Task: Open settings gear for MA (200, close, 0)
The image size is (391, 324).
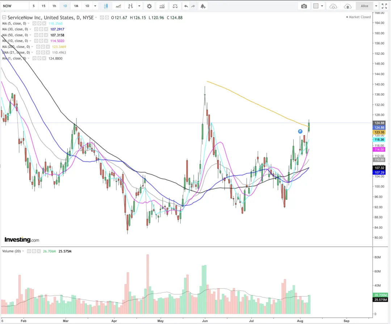Action: click(x=43, y=47)
